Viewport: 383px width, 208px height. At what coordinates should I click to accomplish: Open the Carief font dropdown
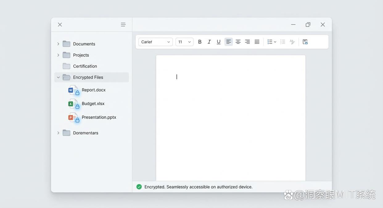coord(155,42)
